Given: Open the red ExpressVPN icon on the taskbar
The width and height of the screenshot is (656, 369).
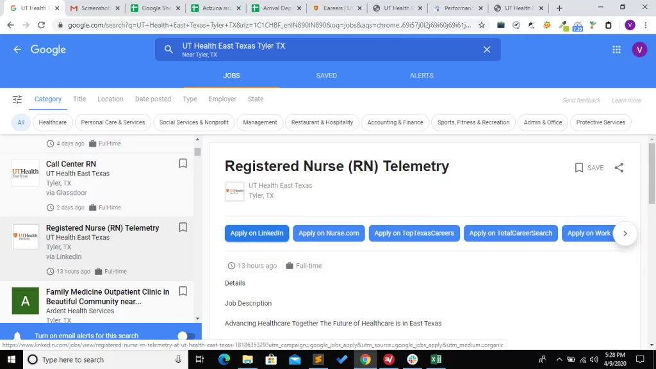Looking at the screenshot, I should pos(389,359).
